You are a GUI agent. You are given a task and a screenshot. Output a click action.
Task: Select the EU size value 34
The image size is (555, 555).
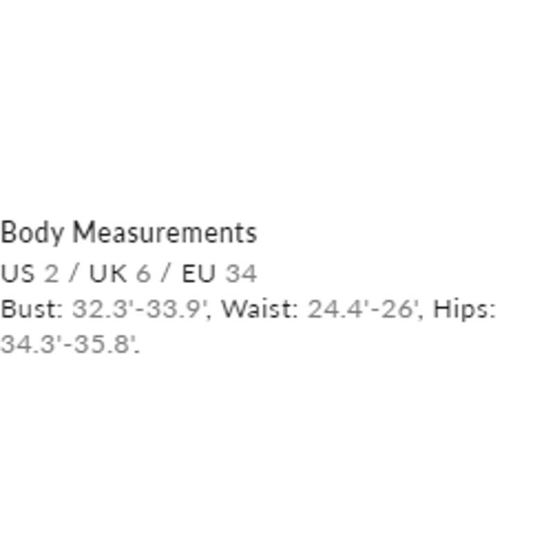point(241,274)
